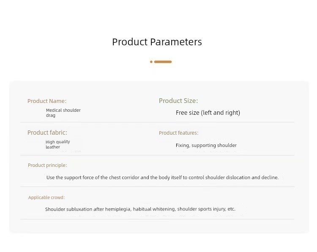Image resolution: width=317 pixels, height=252 pixels.
Task: Click the shoulder subluxation after hemiplegia text
Action: point(140,209)
